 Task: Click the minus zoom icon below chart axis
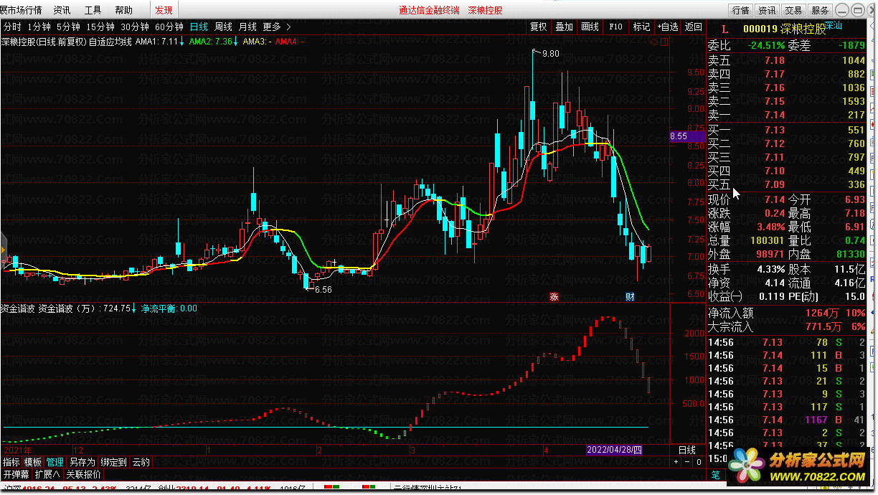pyautogui.click(x=687, y=462)
